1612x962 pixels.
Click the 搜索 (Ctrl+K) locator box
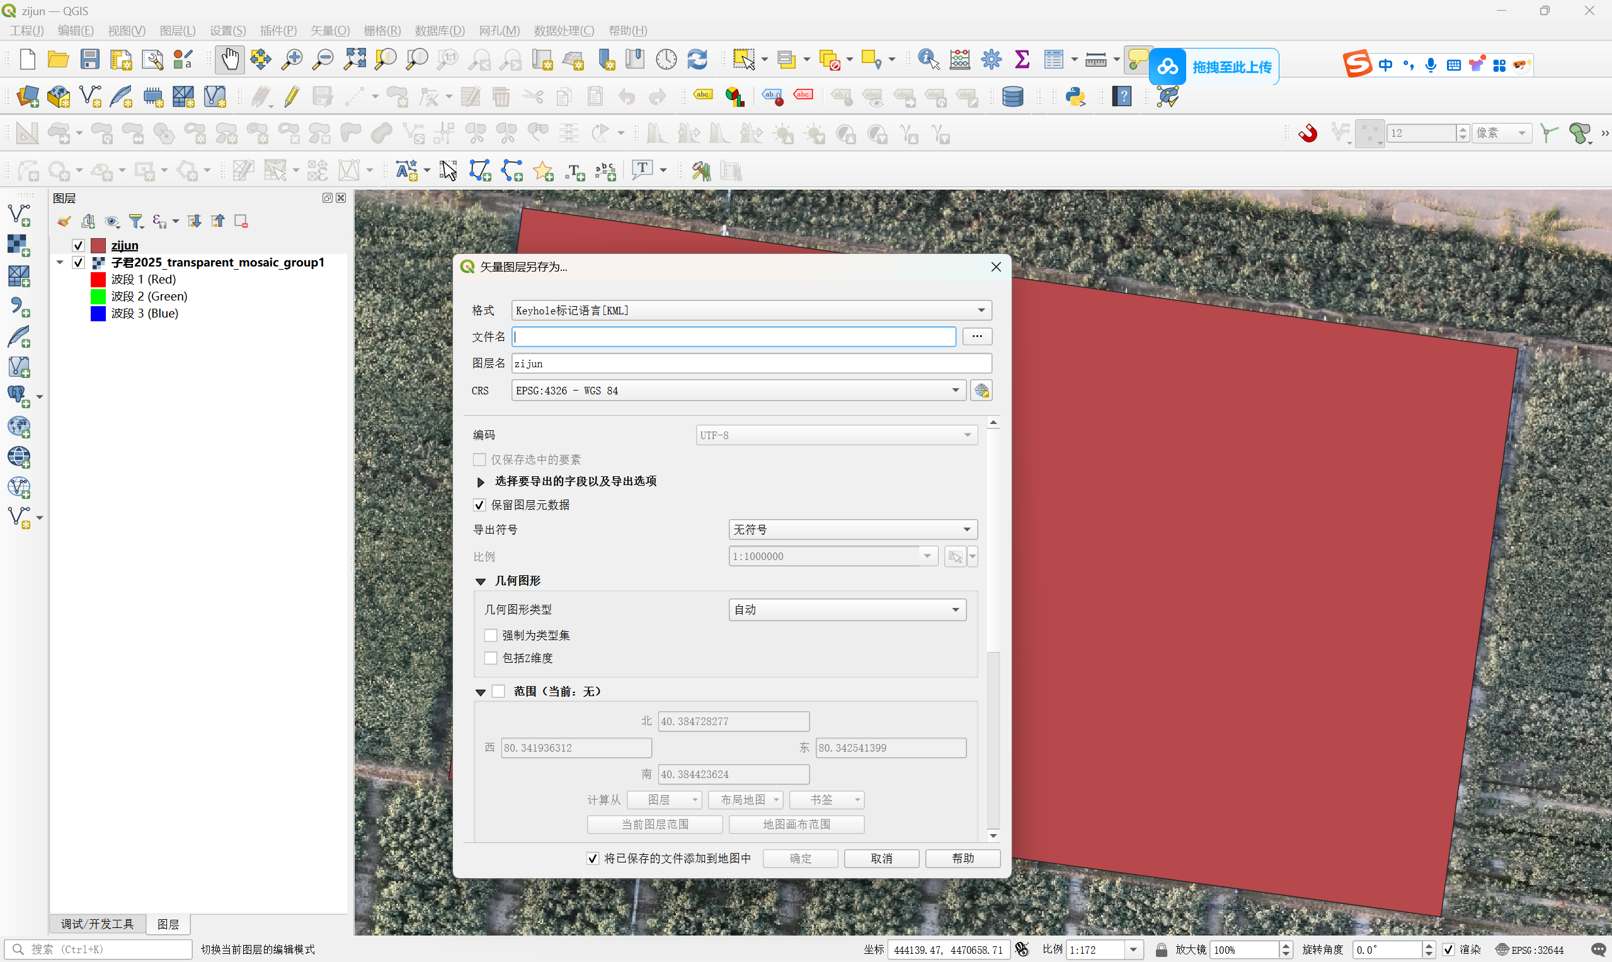click(98, 949)
